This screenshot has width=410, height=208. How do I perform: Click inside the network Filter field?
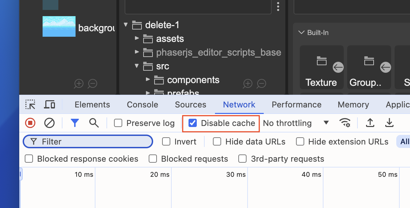tap(88, 141)
